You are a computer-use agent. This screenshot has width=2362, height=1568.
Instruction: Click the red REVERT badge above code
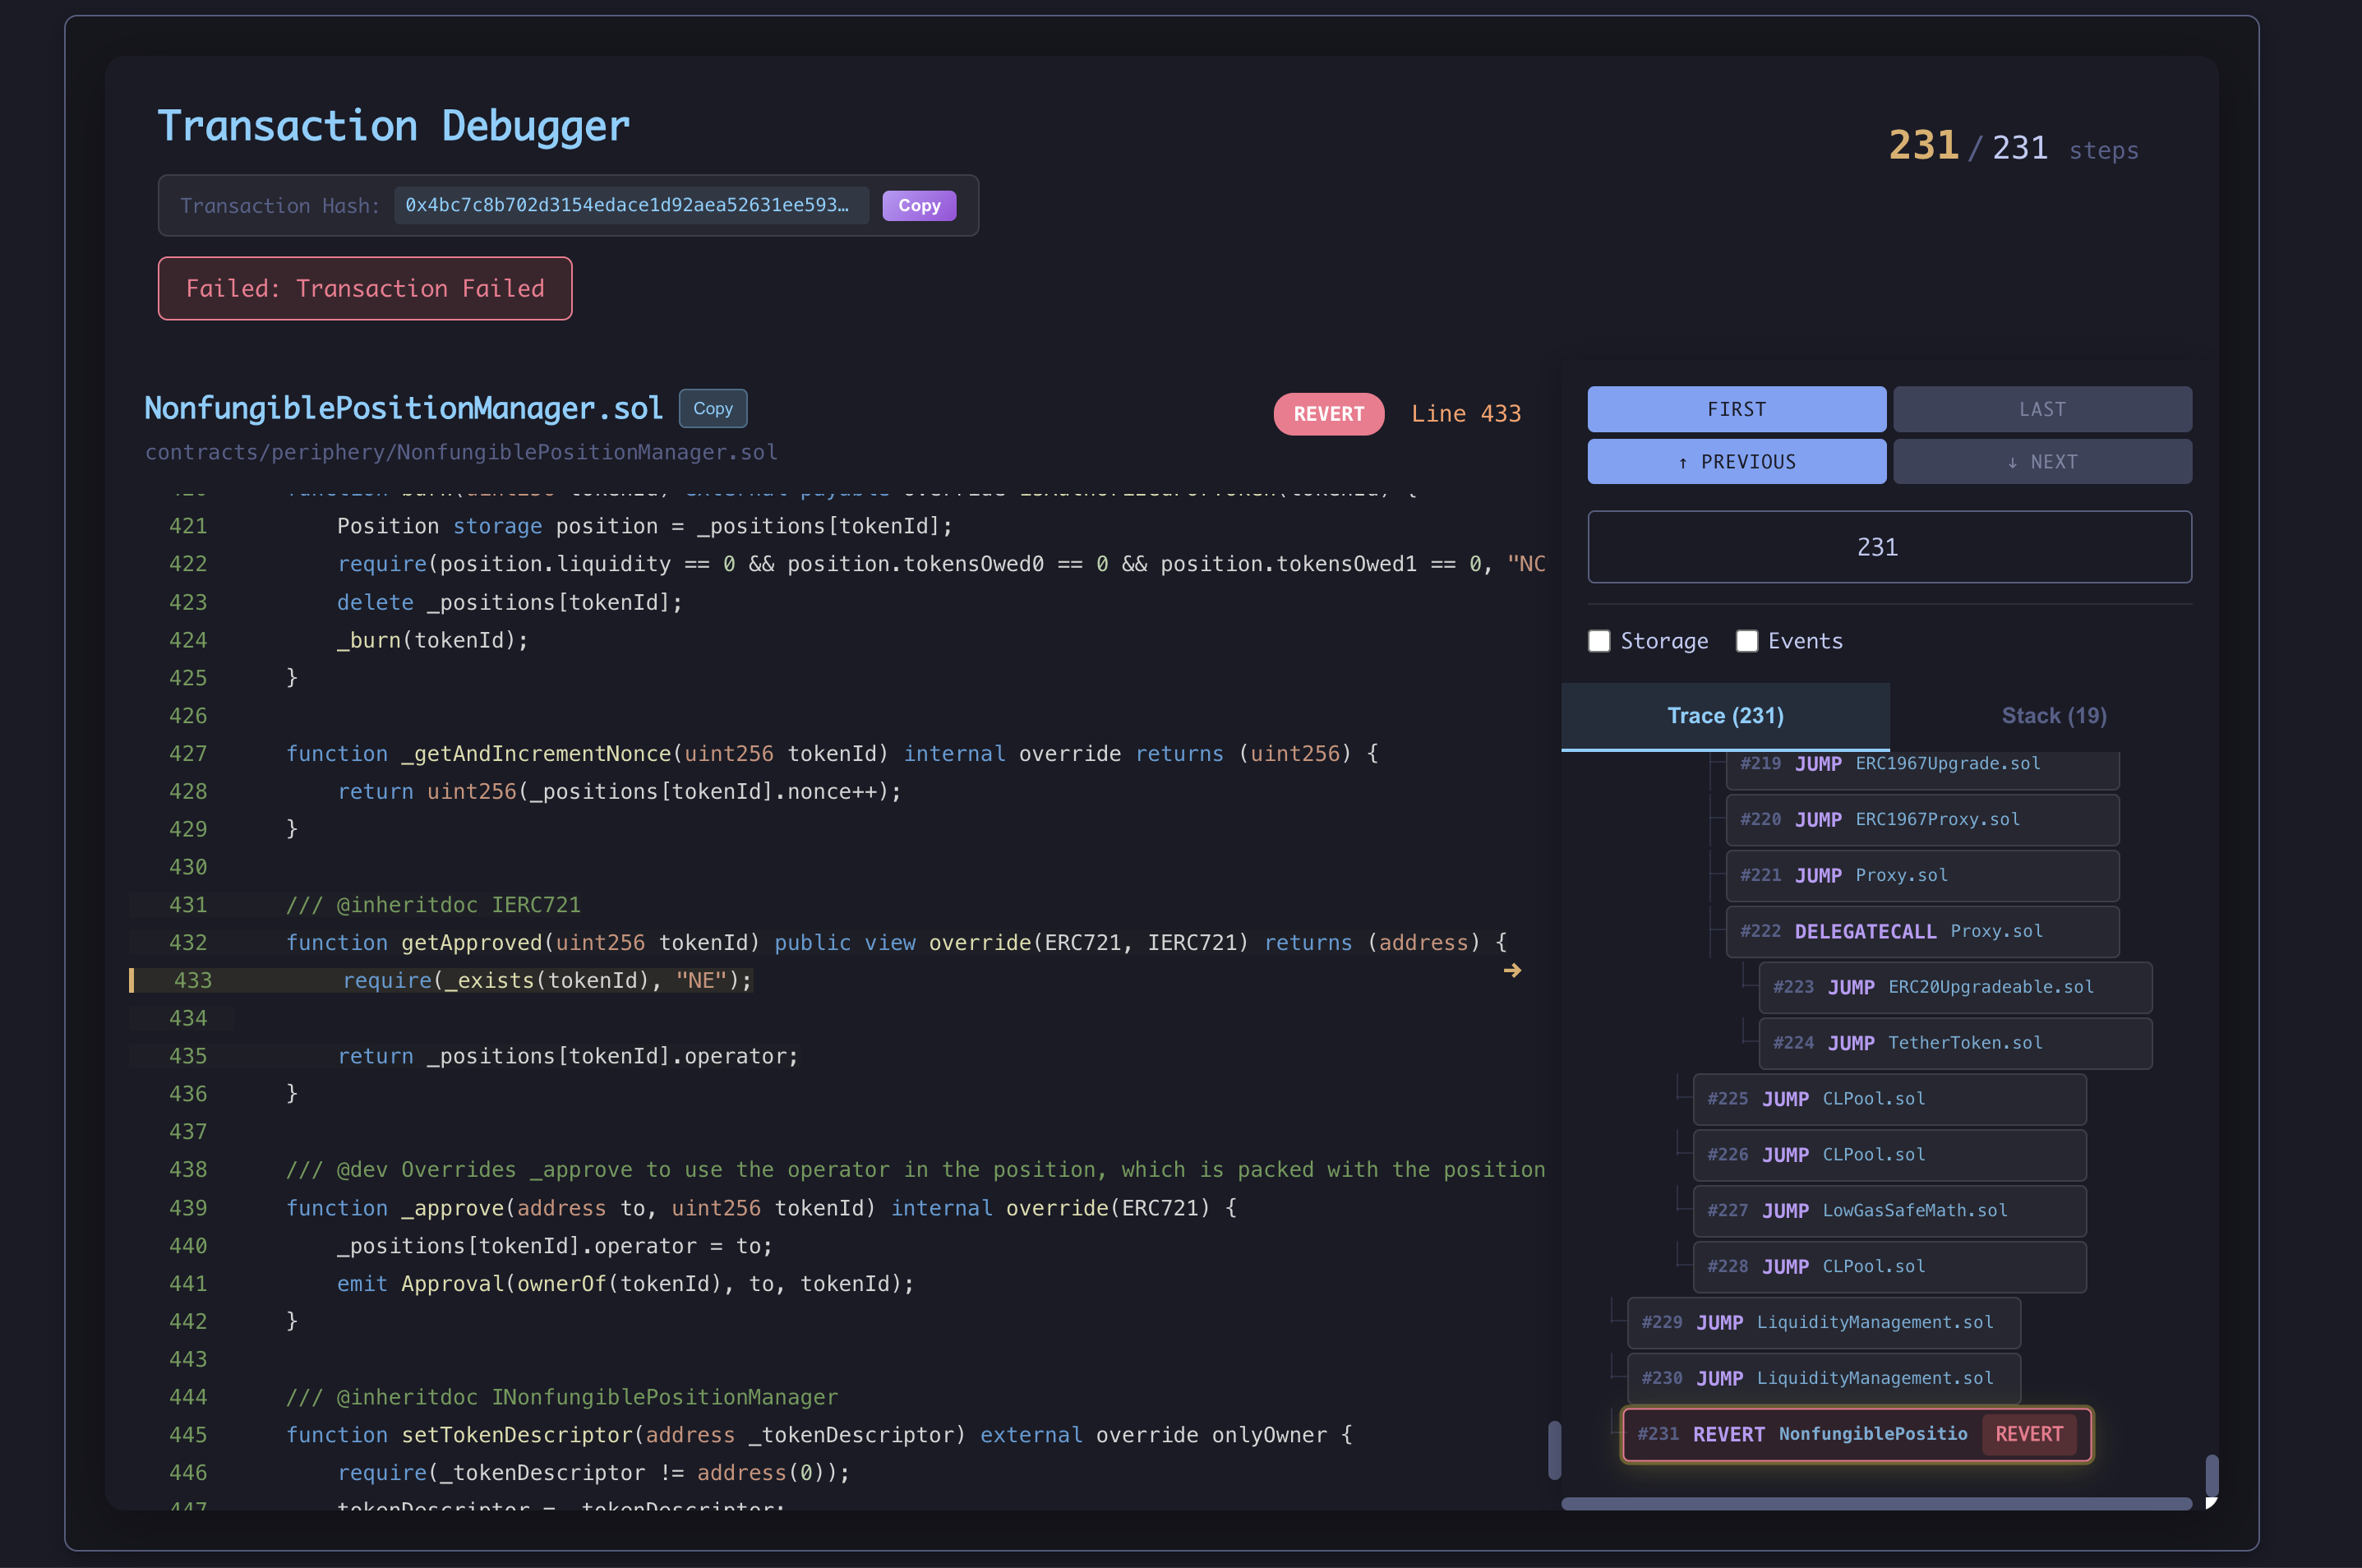(x=1328, y=414)
